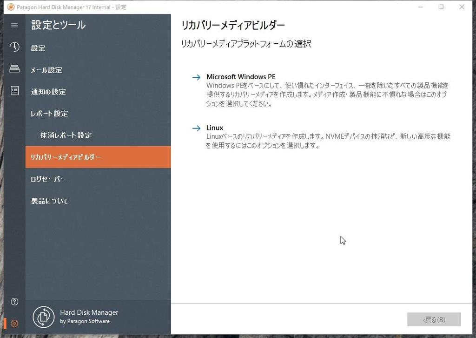
Task: Close the Paragon Hard Disk Manager window
Action: (462, 7)
